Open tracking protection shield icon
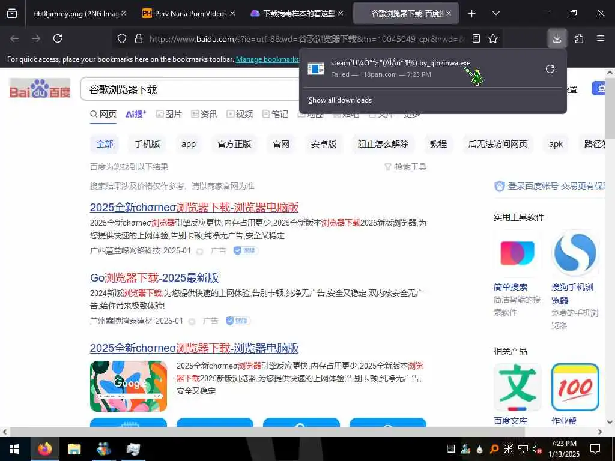This screenshot has width=615, height=461. (x=122, y=39)
